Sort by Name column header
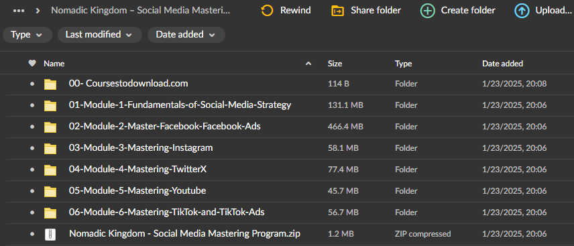This screenshot has height=246, width=574. (x=54, y=64)
